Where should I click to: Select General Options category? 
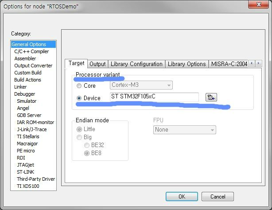pyautogui.click(x=33, y=44)
